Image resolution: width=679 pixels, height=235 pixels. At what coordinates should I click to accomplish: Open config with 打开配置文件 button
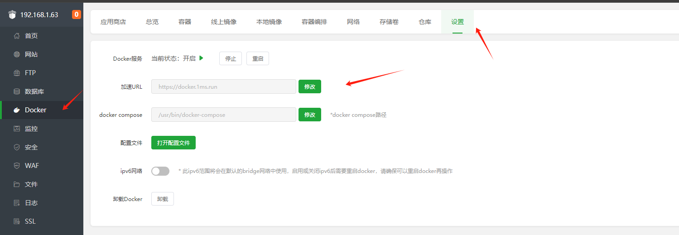[173, 143]
